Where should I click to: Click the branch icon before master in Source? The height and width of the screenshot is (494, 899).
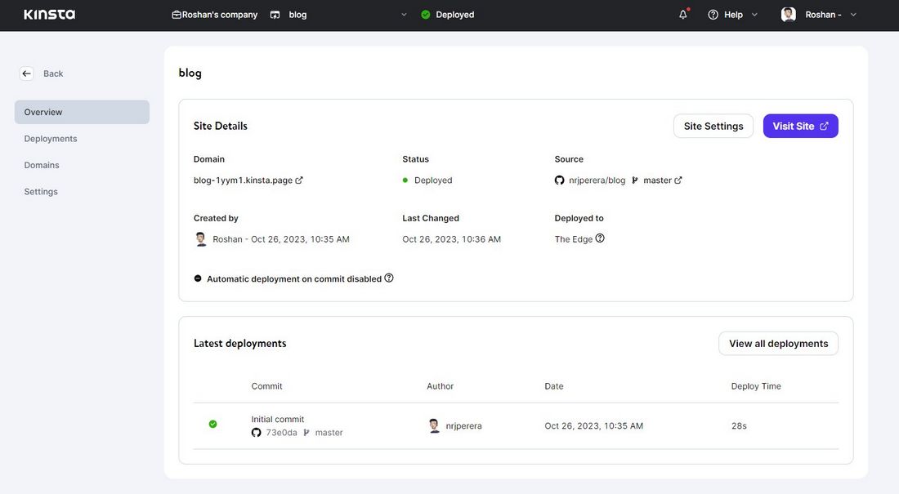[x=635, y=180]
